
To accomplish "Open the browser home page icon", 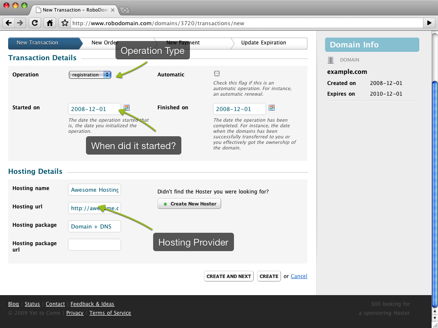I will [x=50, y=23].
